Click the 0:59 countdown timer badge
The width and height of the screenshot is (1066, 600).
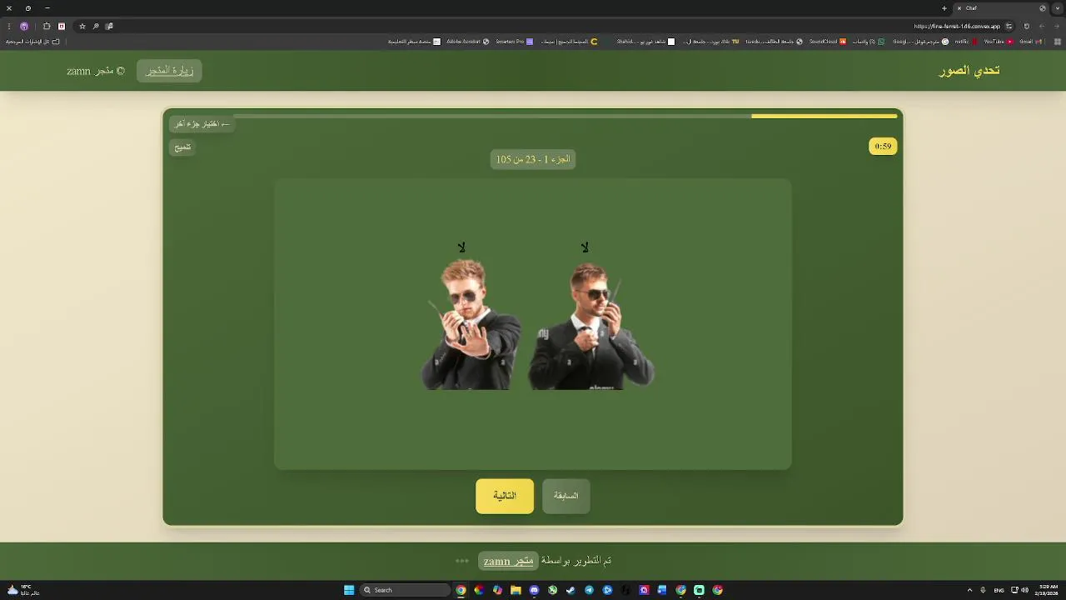coord(883,147)
